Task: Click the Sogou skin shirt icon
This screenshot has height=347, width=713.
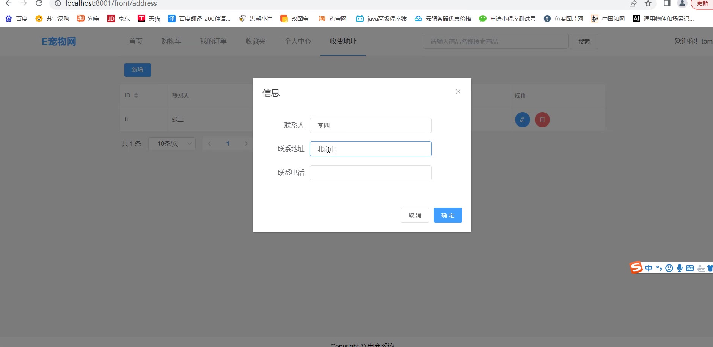Action: pos(710,268)
